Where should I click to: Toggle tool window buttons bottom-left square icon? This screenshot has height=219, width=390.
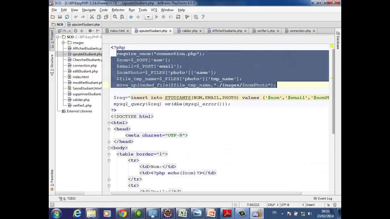[x=52, y=205]
